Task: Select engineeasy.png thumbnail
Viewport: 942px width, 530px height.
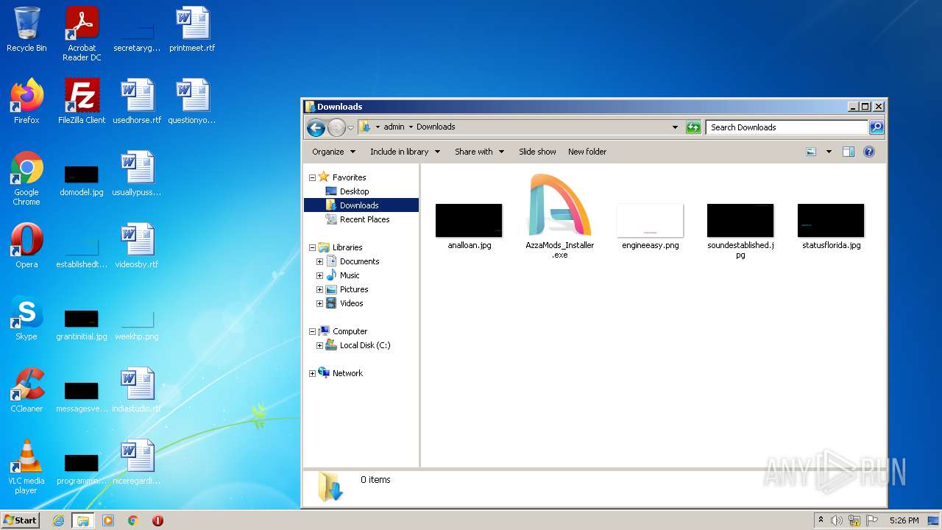Action: (x=651, y=227)
